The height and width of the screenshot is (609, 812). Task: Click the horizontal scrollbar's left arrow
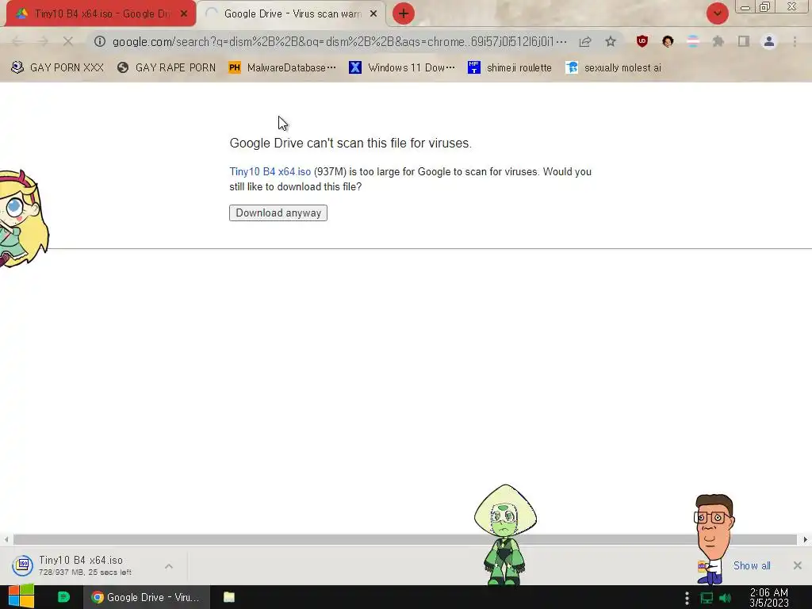6,539
